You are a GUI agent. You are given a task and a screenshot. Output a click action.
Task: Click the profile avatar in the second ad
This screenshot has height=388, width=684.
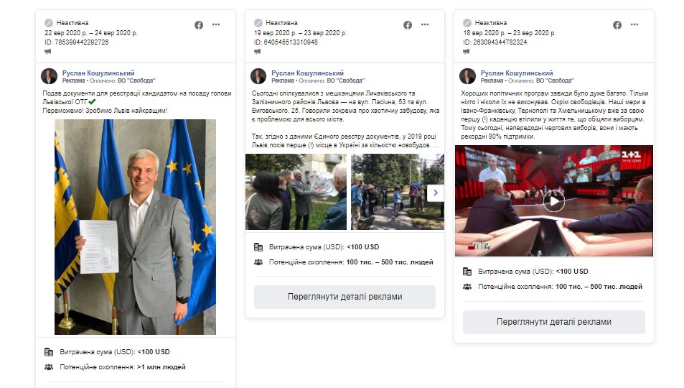click(258, 76)
